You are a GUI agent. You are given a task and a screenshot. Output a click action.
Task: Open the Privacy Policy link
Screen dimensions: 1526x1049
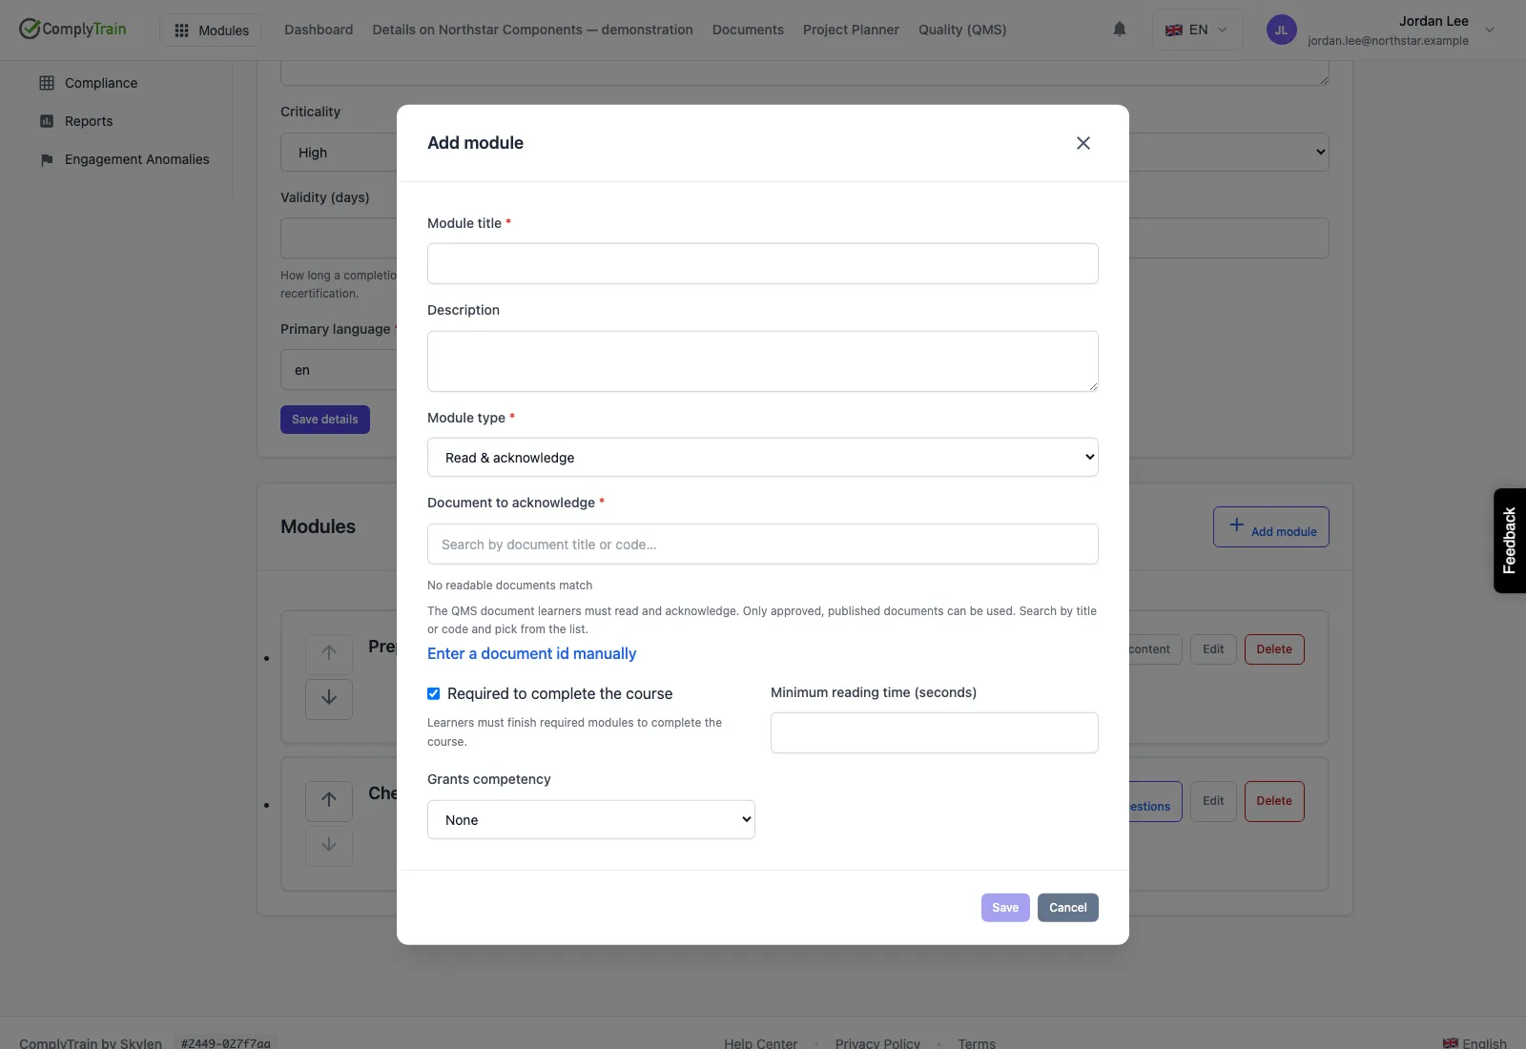point(877,1043)
